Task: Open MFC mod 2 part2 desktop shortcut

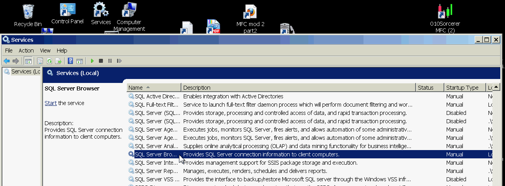Action: [x=250, y=19]
